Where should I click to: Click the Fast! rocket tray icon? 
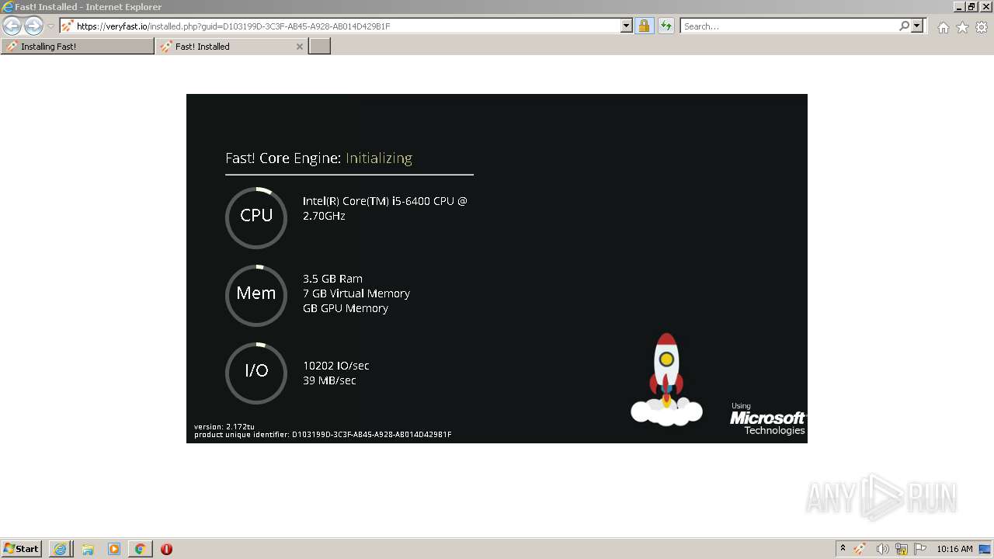[860, 549]
